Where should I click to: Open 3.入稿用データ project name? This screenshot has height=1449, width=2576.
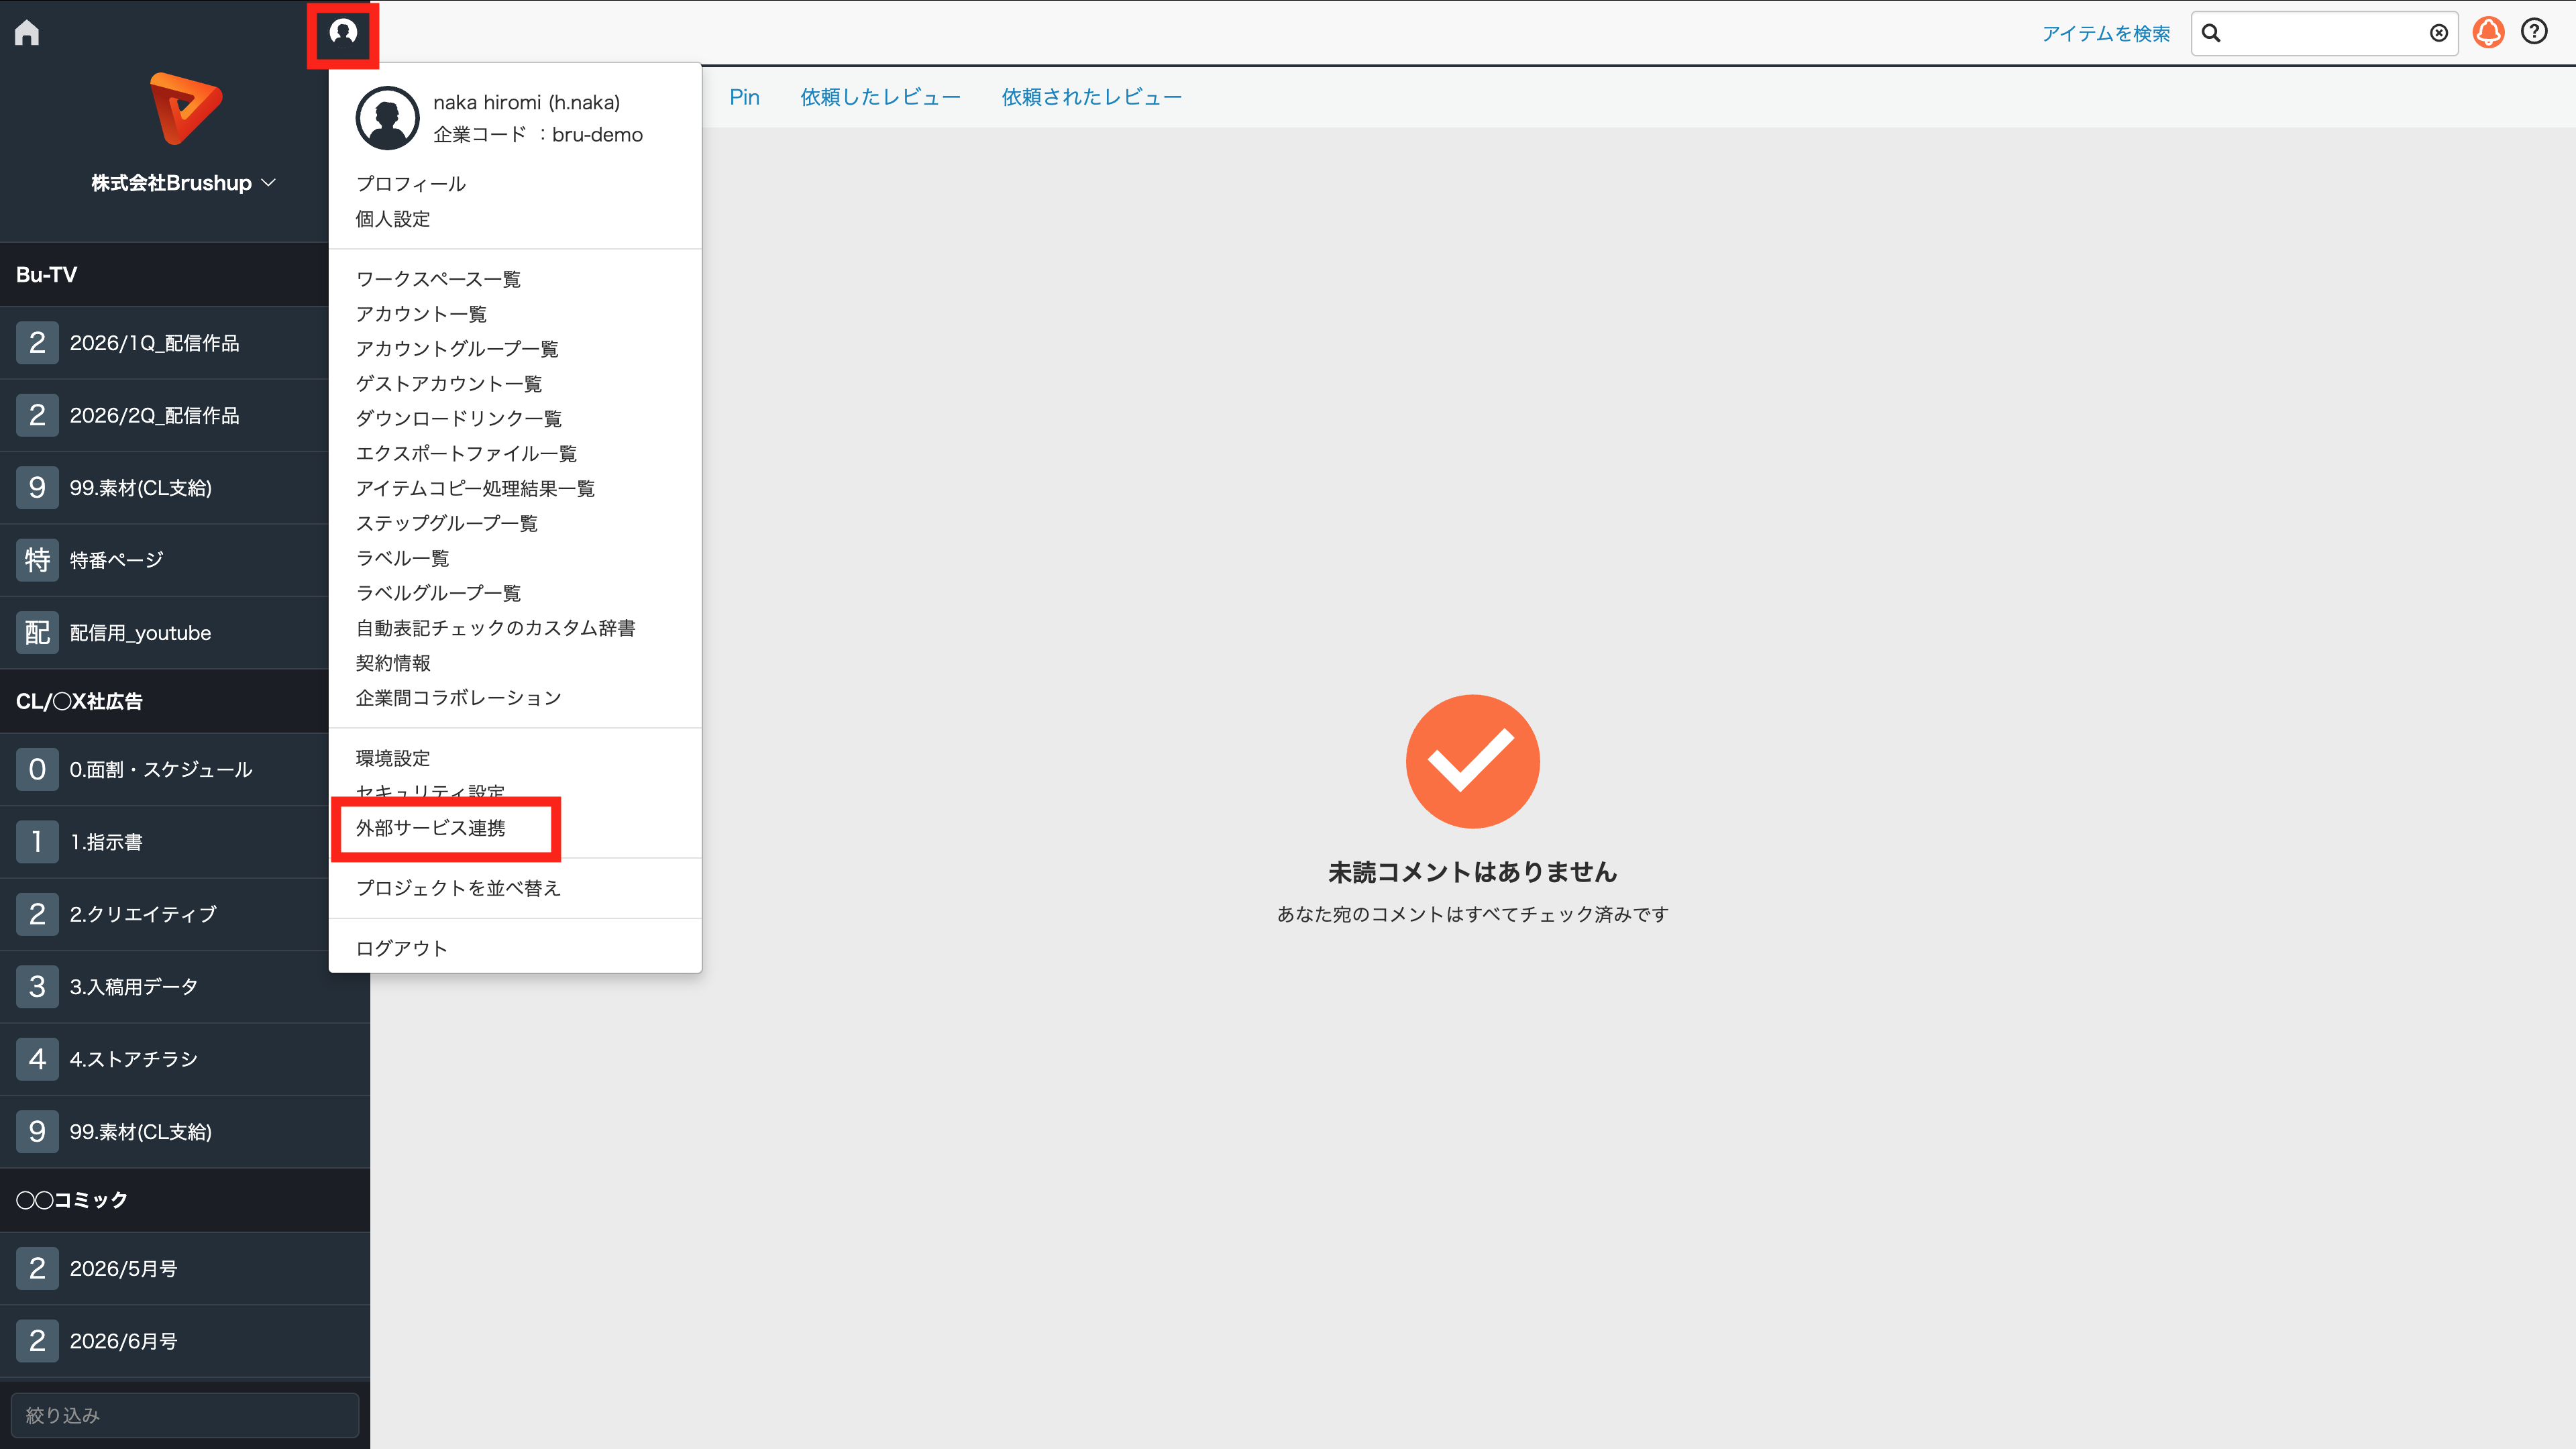click(134, 988)
